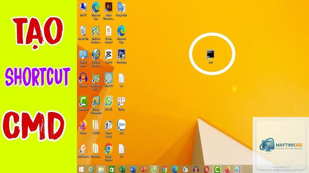Launch Opera from the taskbar

(206, 169)
